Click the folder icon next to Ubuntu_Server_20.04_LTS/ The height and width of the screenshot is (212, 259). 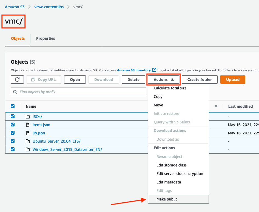(28, 141)
